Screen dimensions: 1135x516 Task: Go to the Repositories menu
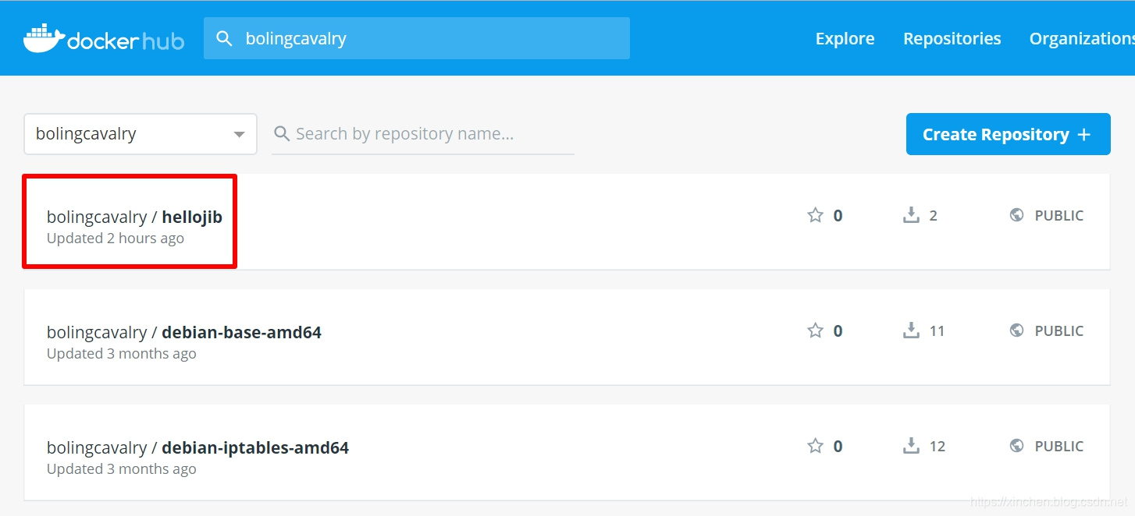[x=952, y=38]
